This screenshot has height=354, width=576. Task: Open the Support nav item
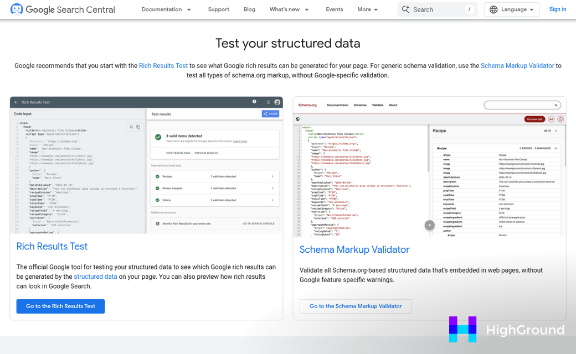coord(219,9)
